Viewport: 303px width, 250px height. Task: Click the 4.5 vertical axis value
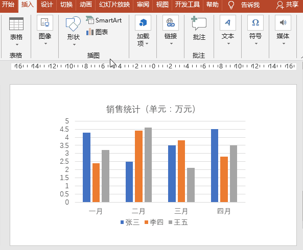(x=64, y=130)
